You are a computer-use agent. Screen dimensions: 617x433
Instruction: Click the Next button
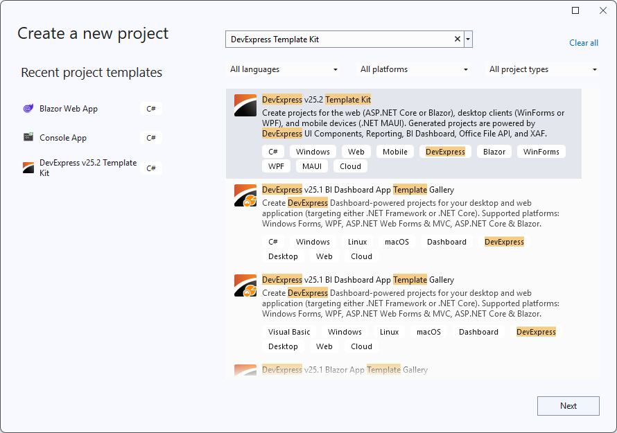(568, 406)
